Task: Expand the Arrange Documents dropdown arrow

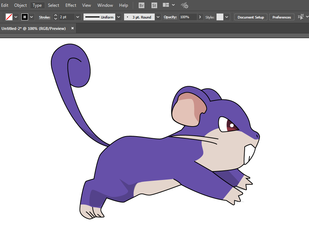Action: (x=173, y=5)
